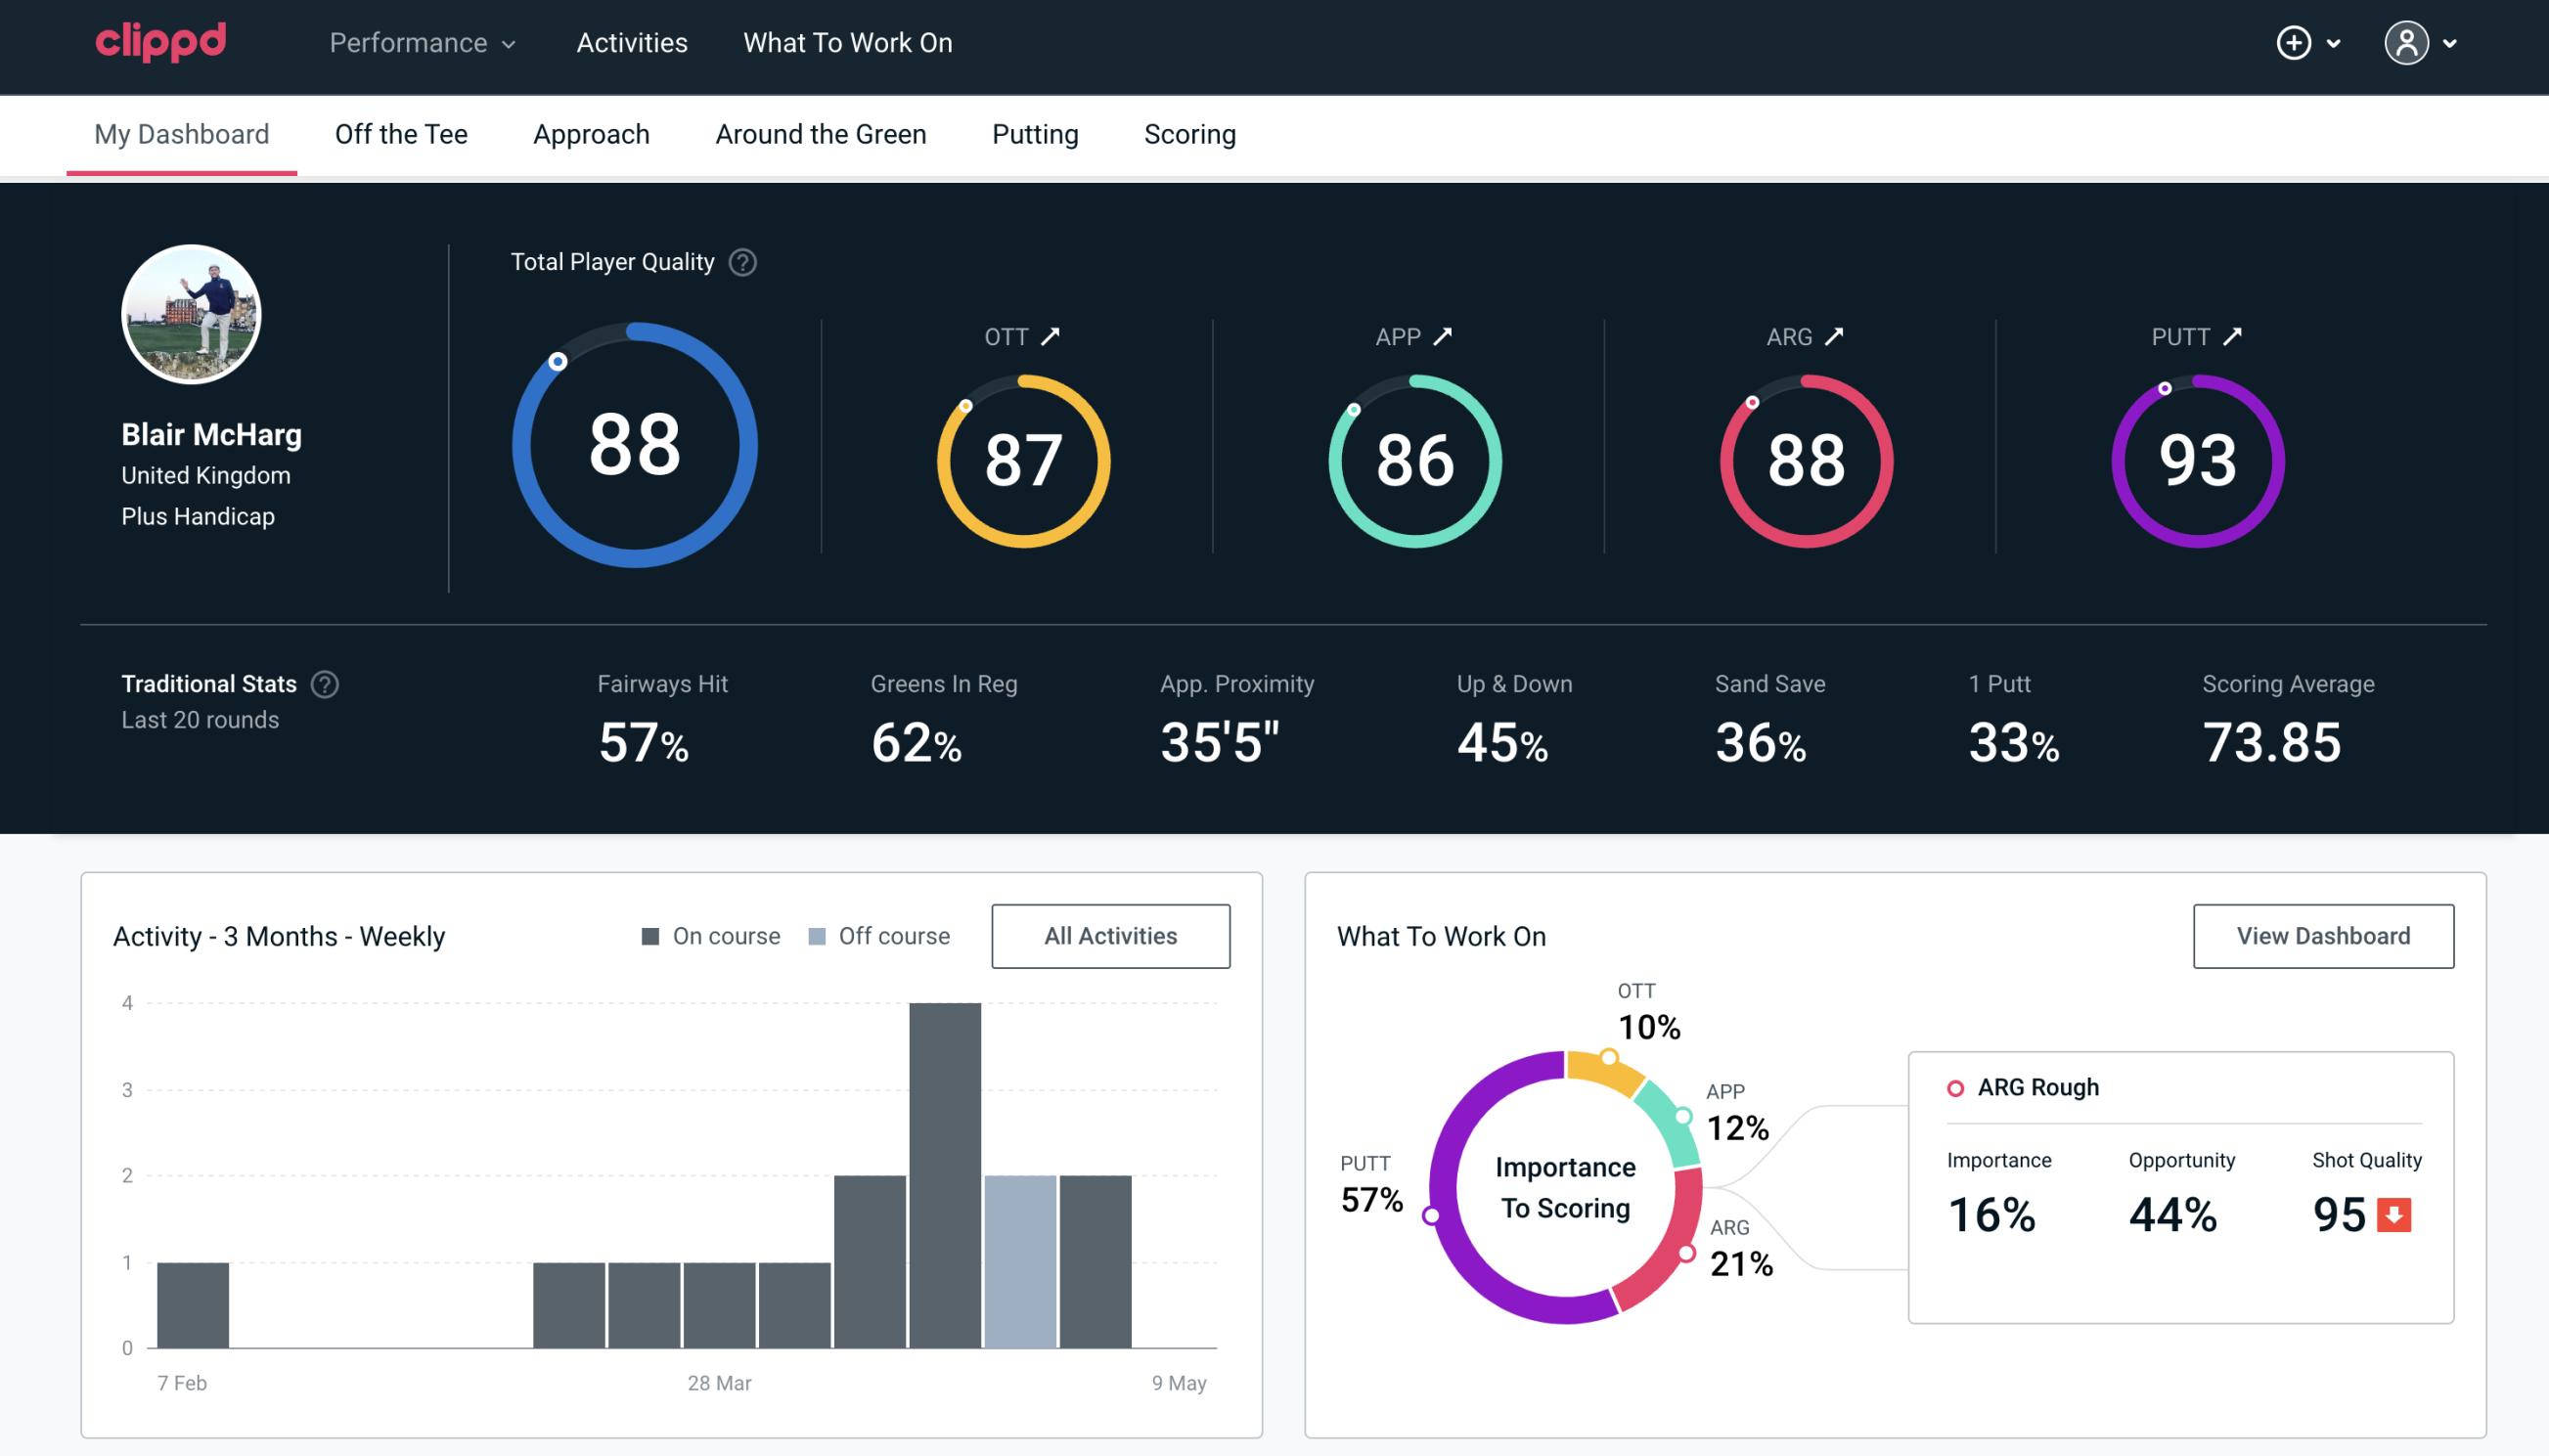The height and width of the screenshot is (1456, 2549).
Task: Click the add activity plus icon
Action: 2295,44
